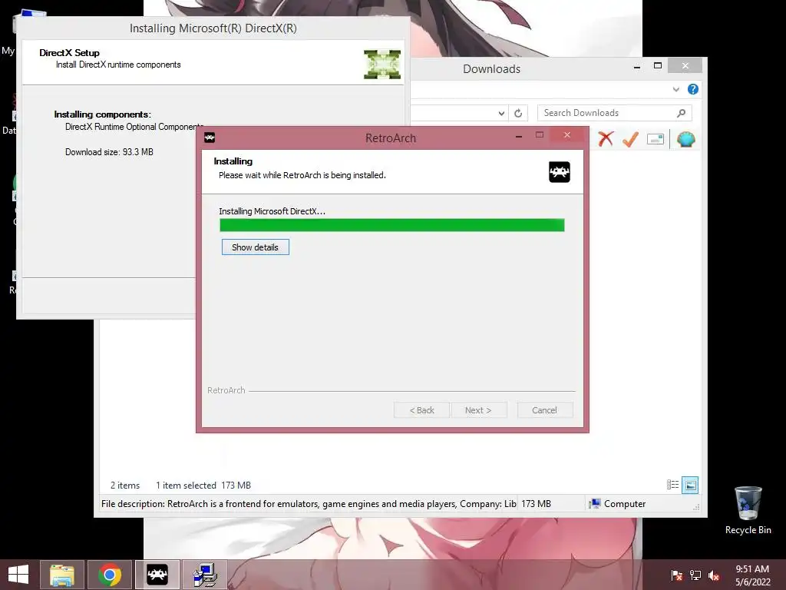Select the DirectX setup taskbar icon
Screen dimensions: 786x590
205,575
